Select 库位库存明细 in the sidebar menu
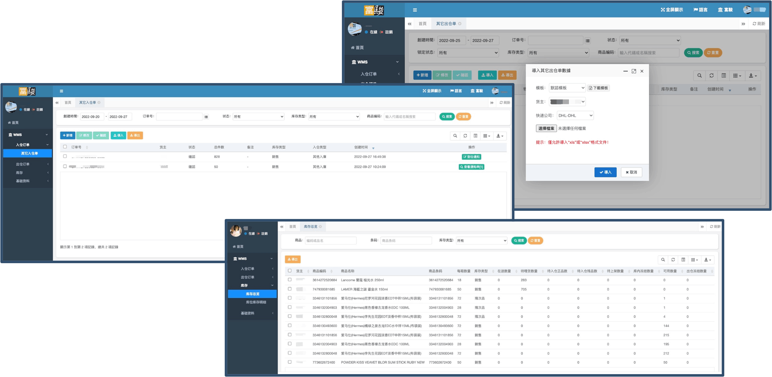 coord(256,302)
